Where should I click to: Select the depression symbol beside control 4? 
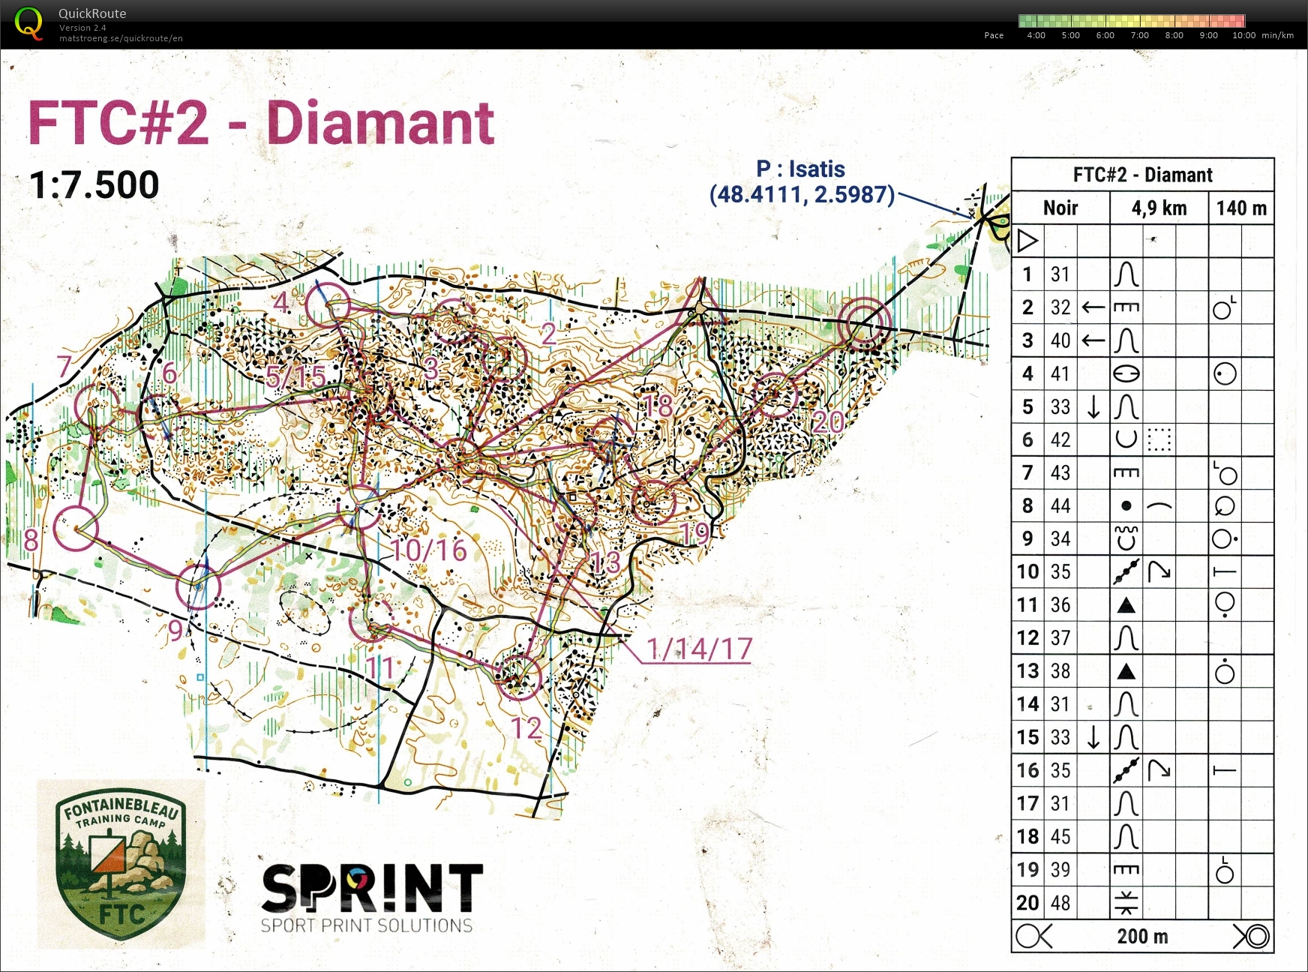pos(1127,373)
